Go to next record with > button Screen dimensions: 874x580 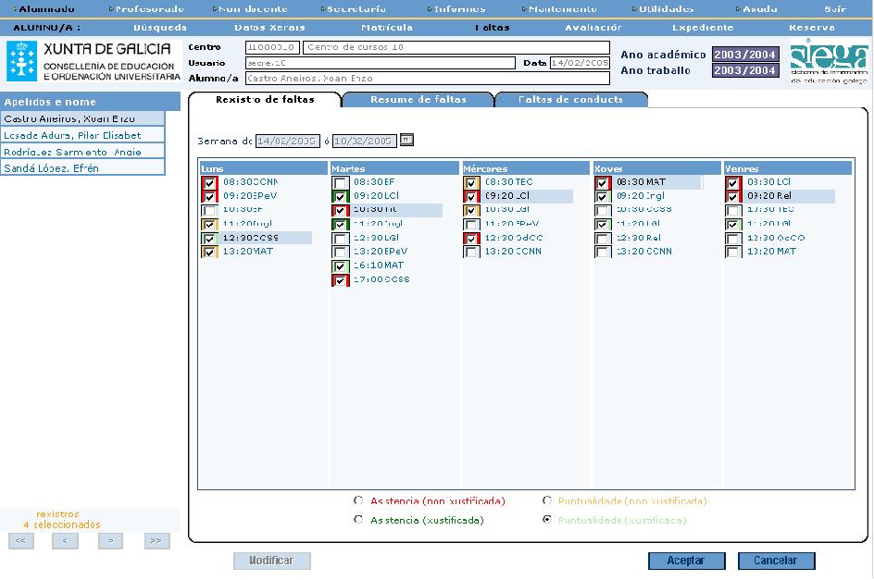point(110,541)
